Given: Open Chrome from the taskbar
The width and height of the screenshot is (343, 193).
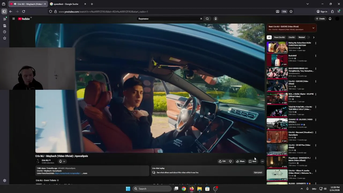Looking at the screenshot, I should 184,189.
